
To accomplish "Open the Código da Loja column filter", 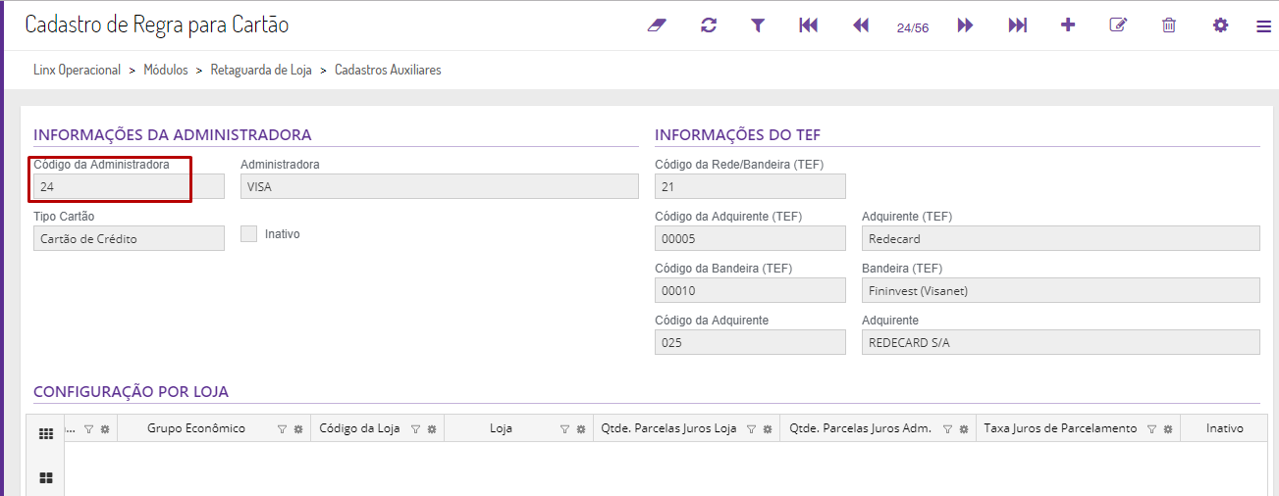I will (x=415, y=429).
